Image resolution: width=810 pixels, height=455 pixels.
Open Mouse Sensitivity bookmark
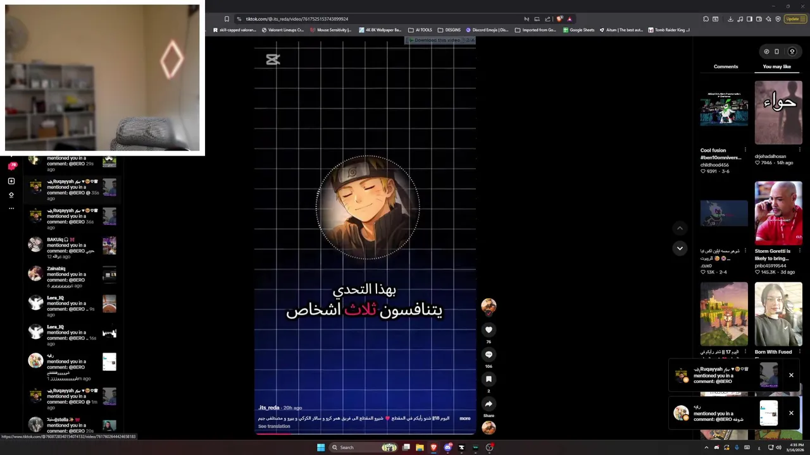click(330, 30)
